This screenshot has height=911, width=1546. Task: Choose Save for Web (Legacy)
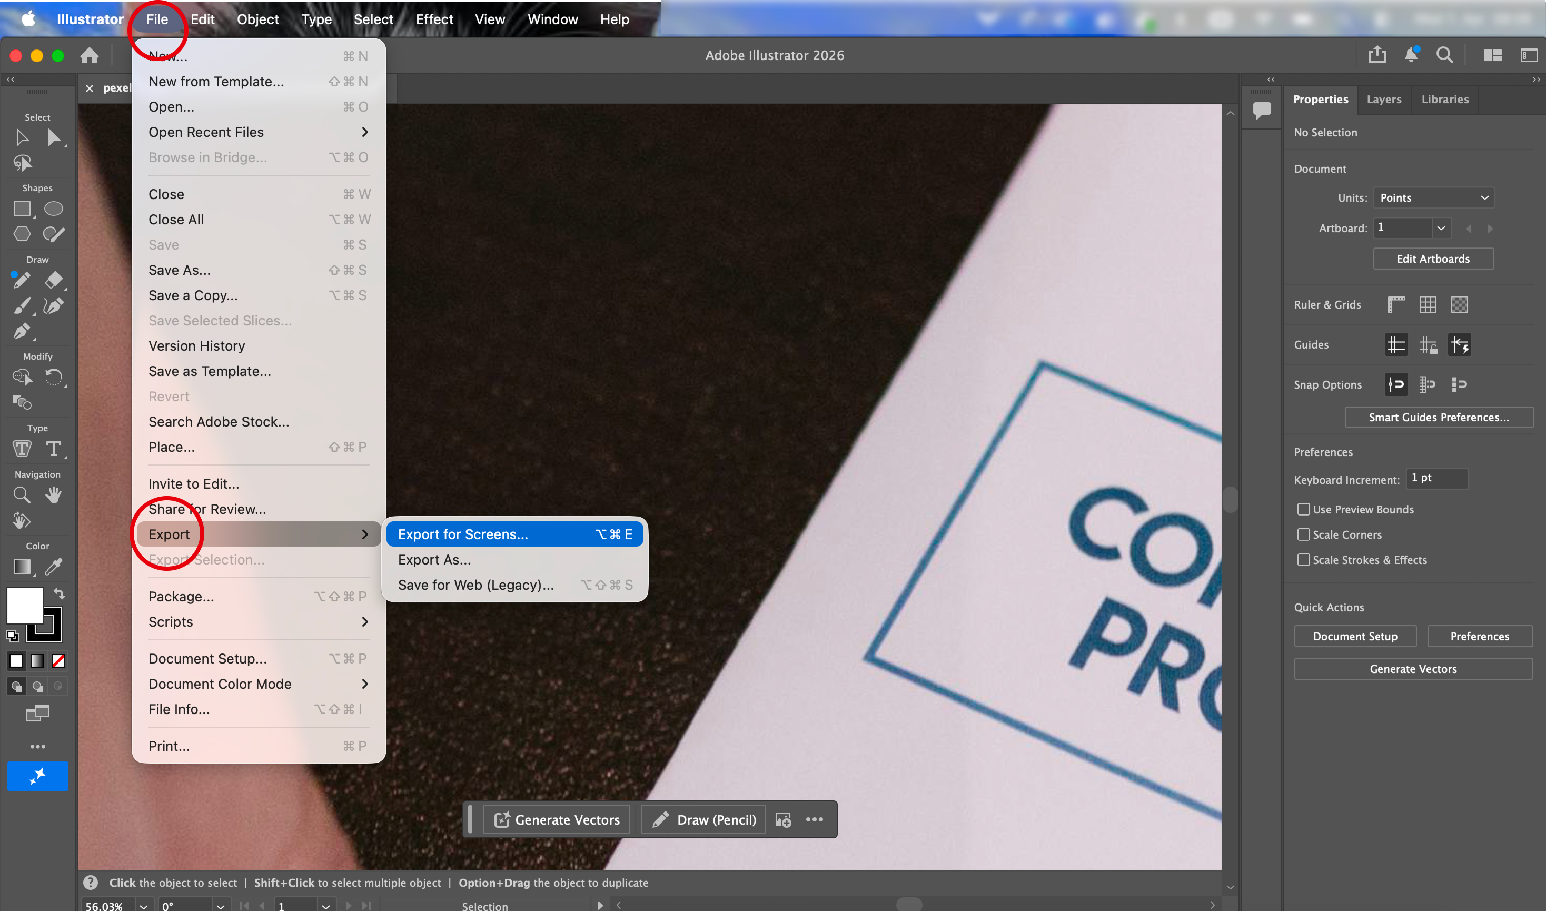(x=514, y=585)
